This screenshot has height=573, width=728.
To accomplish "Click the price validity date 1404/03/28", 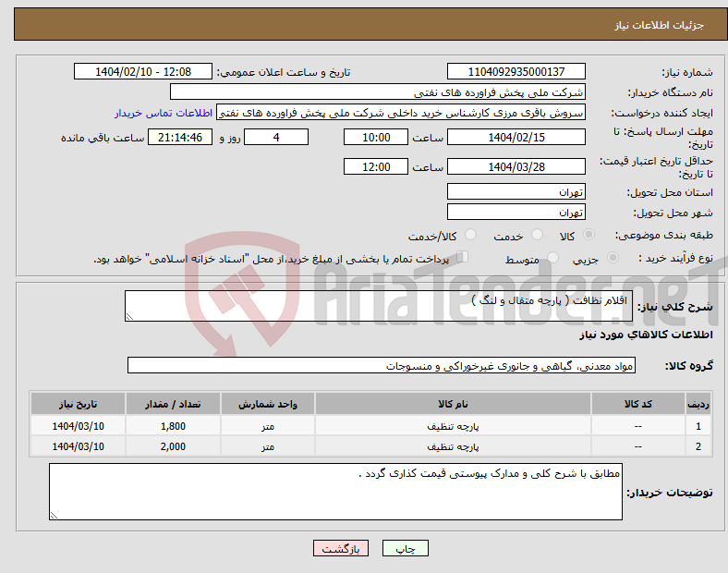I will point(516,166).
